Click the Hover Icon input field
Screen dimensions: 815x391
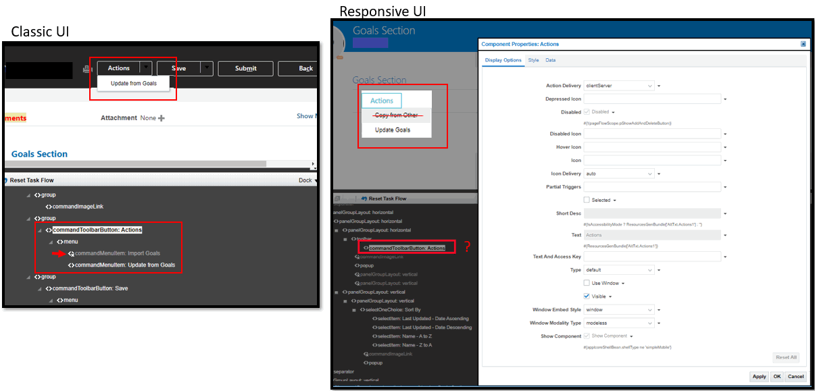tap(652, 147)
